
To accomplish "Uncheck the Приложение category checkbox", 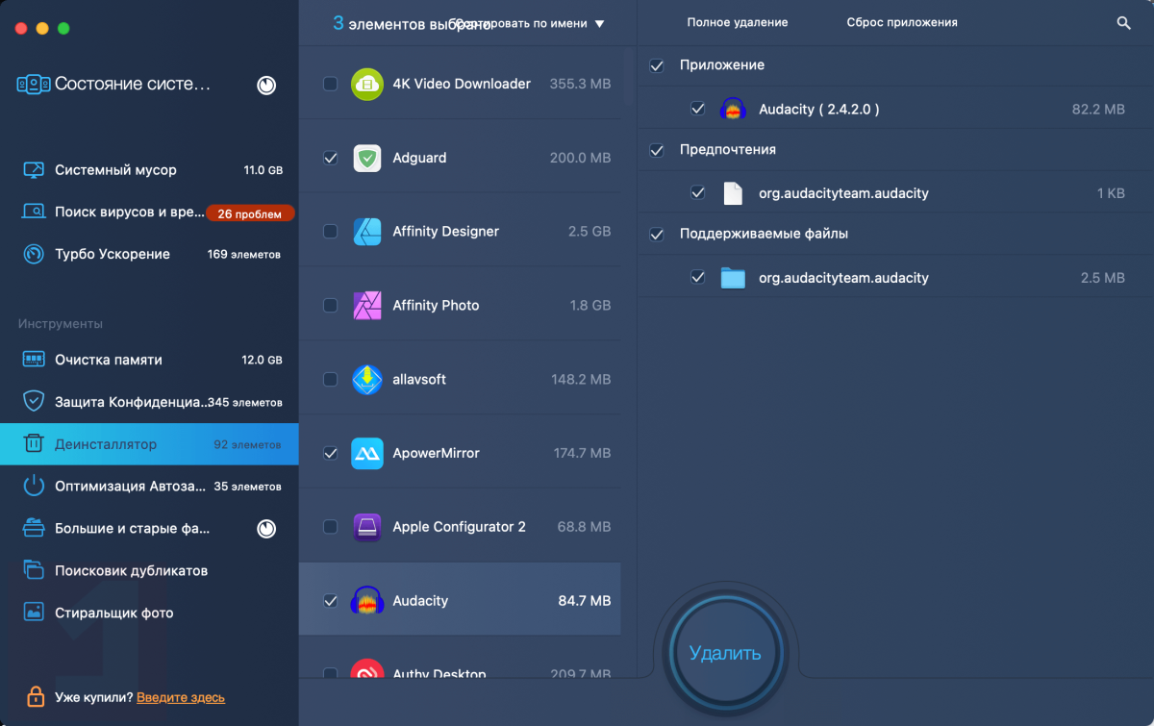I will click(657, 65).
